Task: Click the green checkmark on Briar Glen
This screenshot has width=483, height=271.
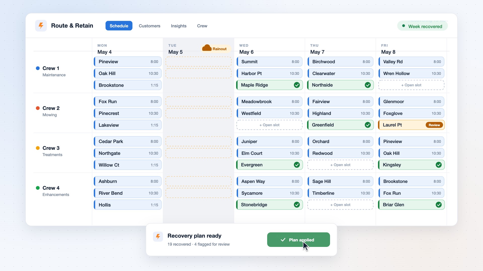Action: (439, 205)
